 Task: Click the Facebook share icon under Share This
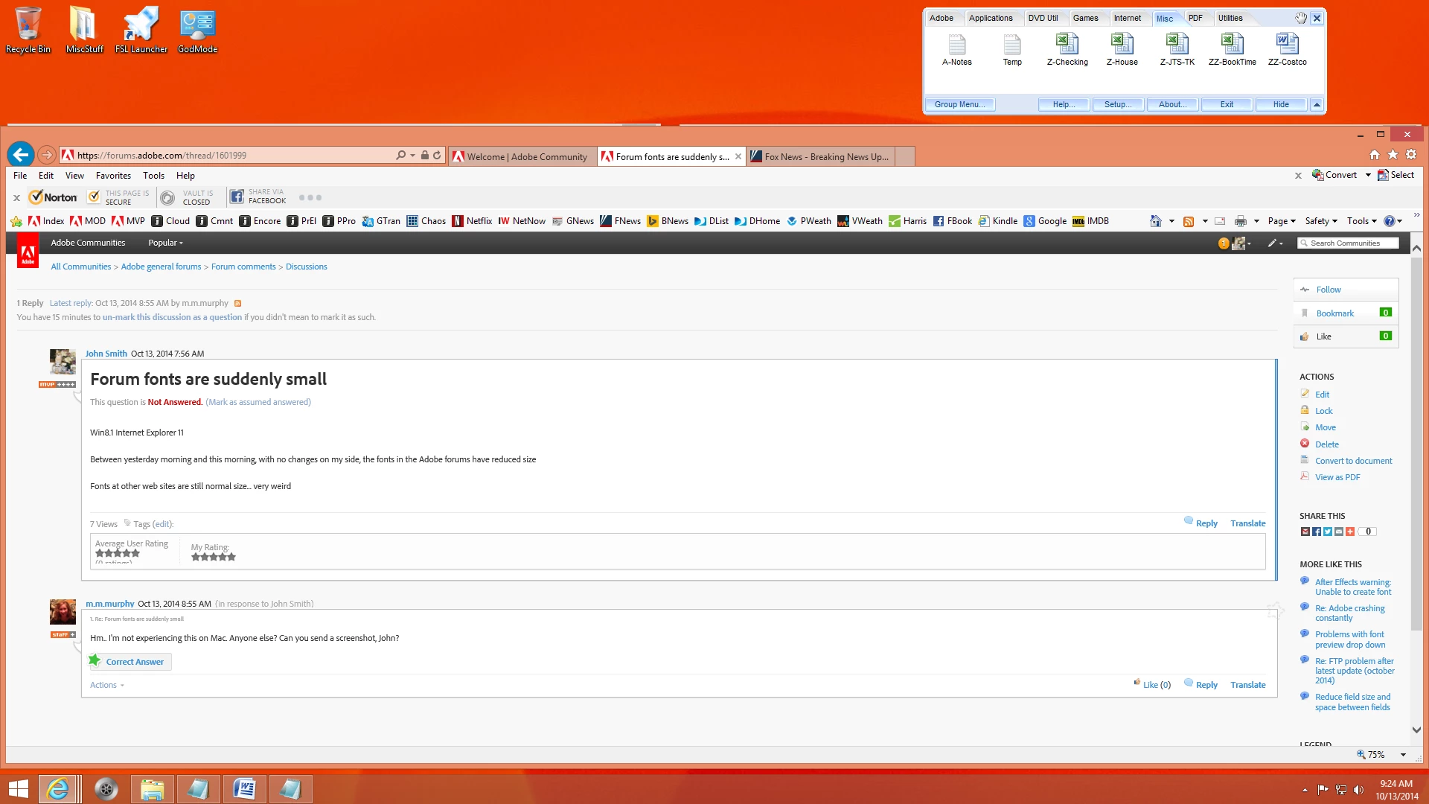(x=1317, y=532)
